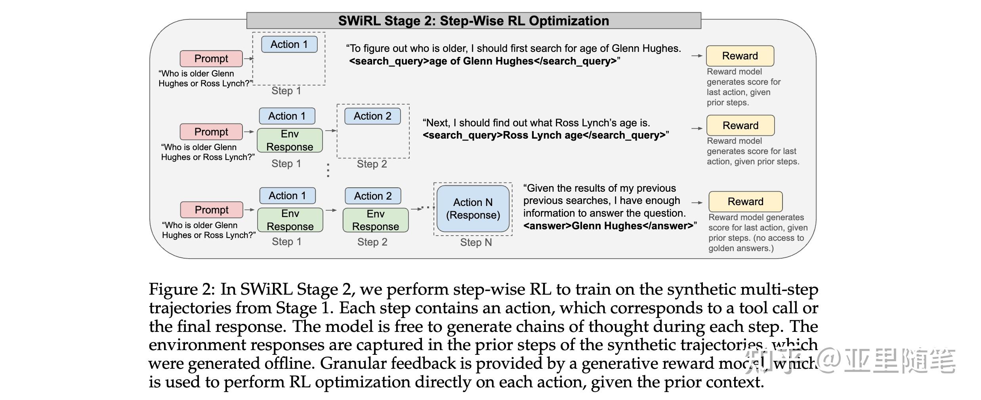Click the Step N label
The width and height of the screenshot is (981, 400).
pos(476,242)
